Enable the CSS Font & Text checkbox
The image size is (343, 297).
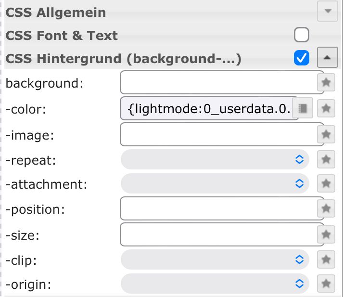coord(301,35)
